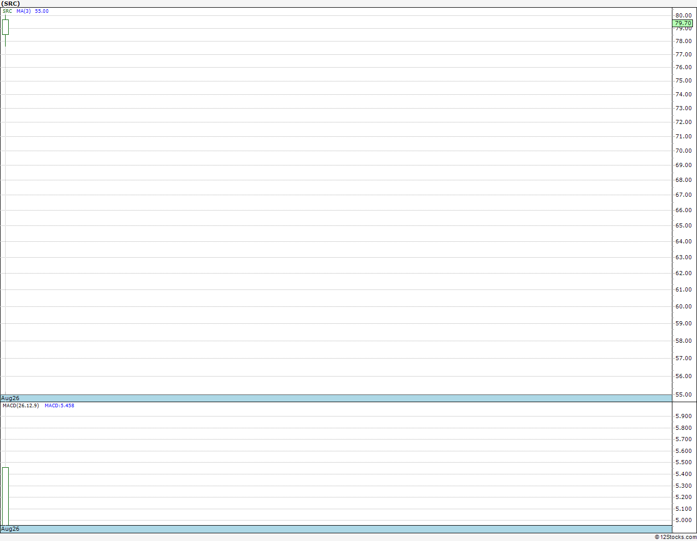This screenshot has width=697, height=541.
Task: Click the 65.00 price axis label
Action: tap(683, 225)
